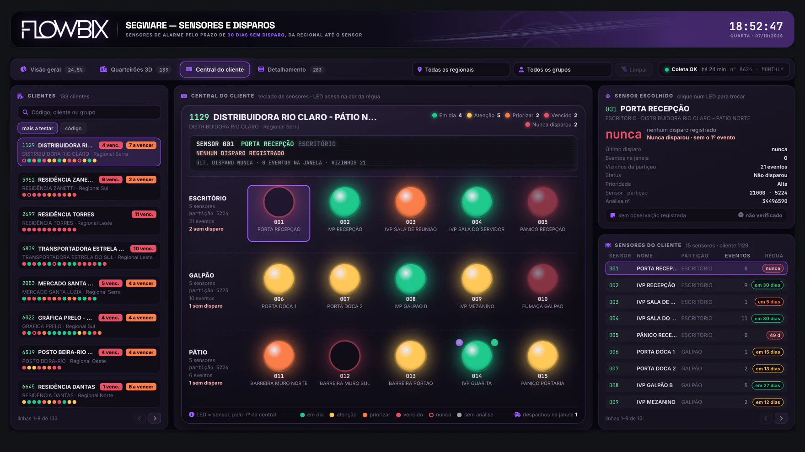Viewport: 805px width, 452px height.
Task: Click the dark 012 Barreira Muro Sul LED
Action: pyautogui.click(x=344, y=356)
